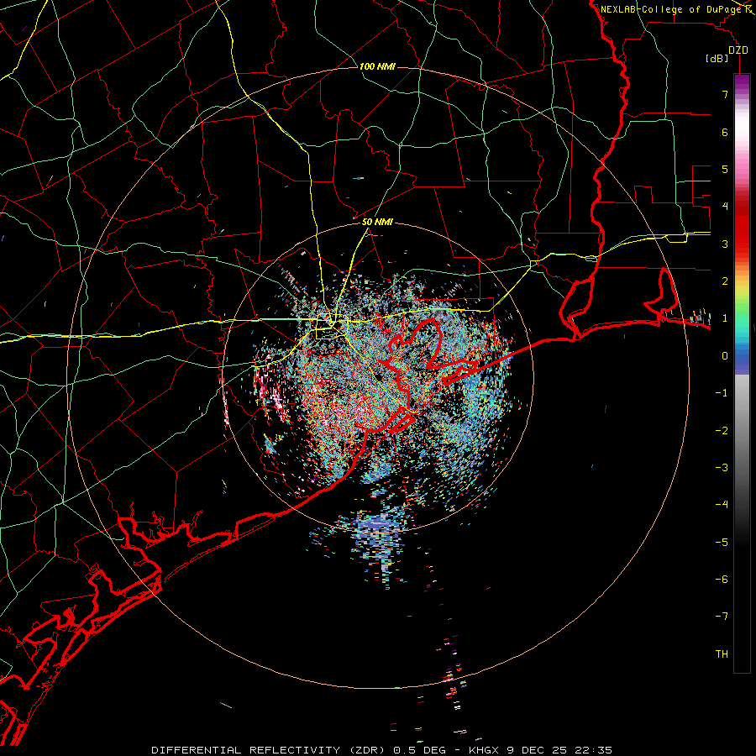Click the 1 value on color scale

coord(724,318)
